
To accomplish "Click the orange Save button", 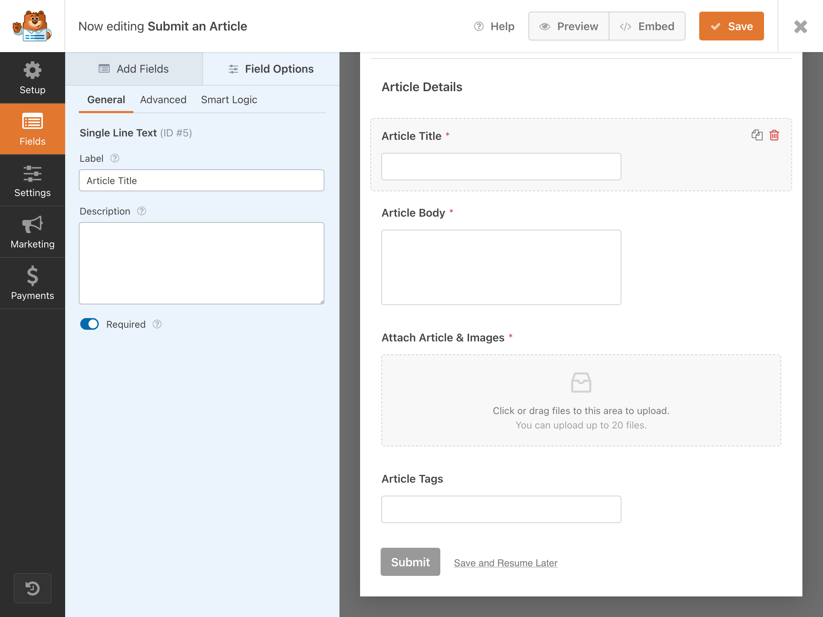I will point(731,26).
